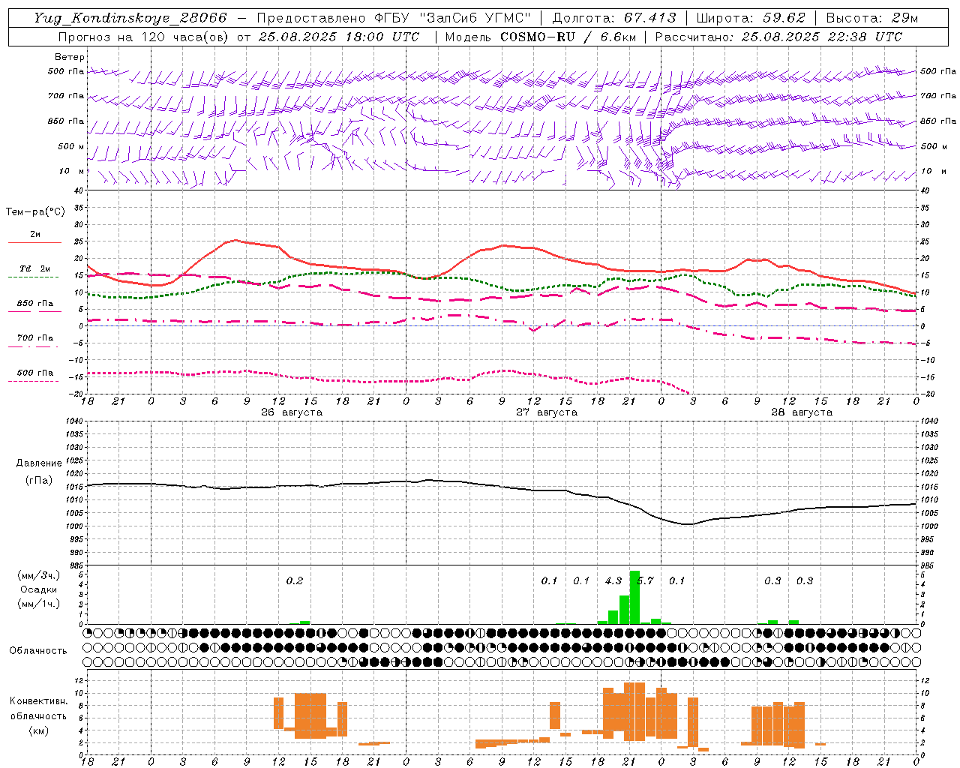
Task: Click the Ветер panel label
Action: pos(69,57)
